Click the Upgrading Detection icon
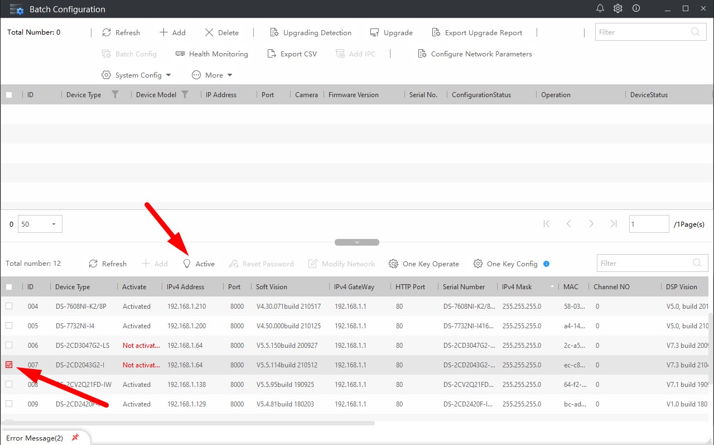Image resolution: width=714 pixels, height=445 pixels. (274, 32)
